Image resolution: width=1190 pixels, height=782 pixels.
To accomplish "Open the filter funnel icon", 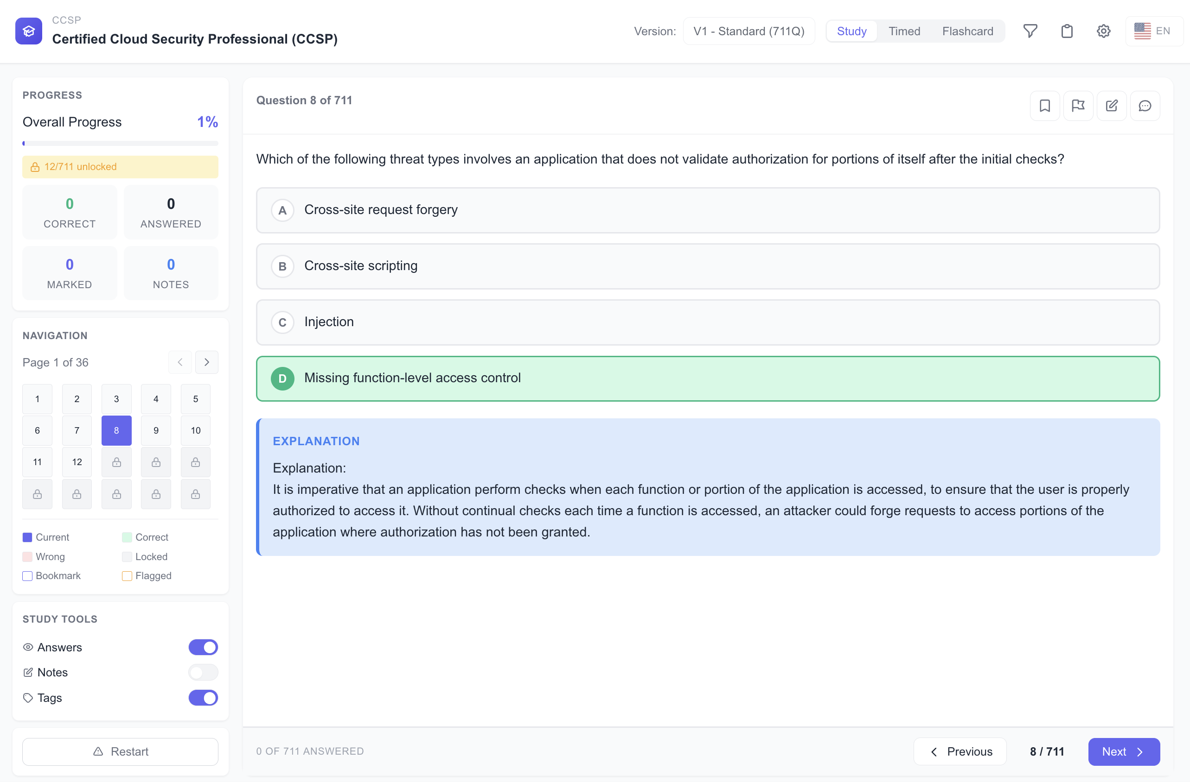I will point(1030,31).
